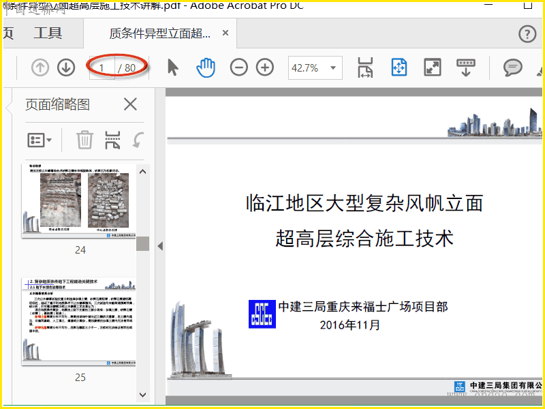Close the 页面缩略图 panel
Image resolution: width=545 pixels, height=409 pixels.
(x=130, y=104)
